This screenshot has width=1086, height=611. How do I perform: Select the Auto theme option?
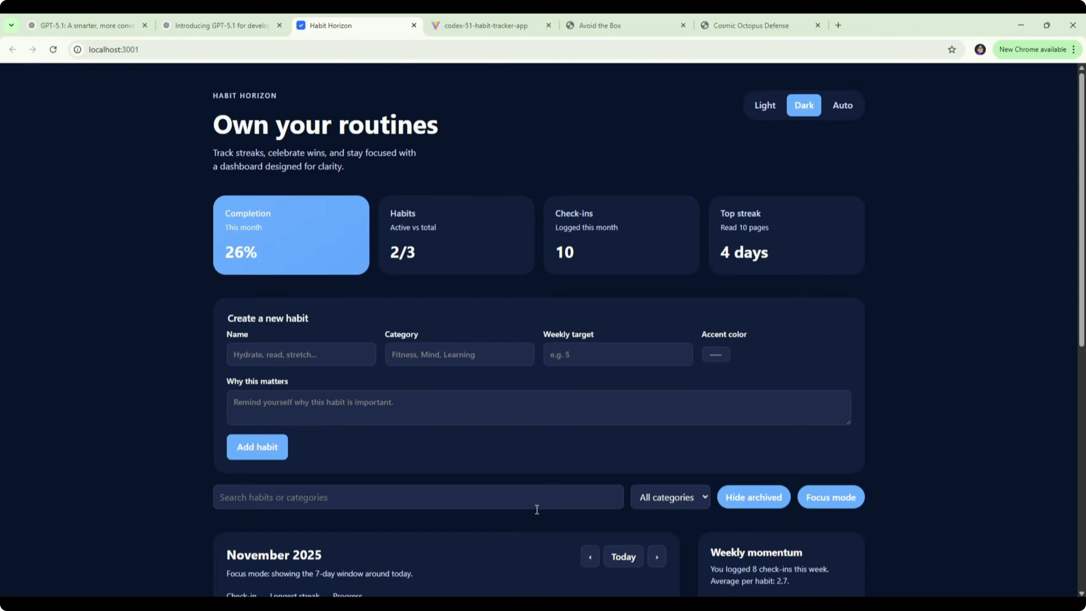842,105
